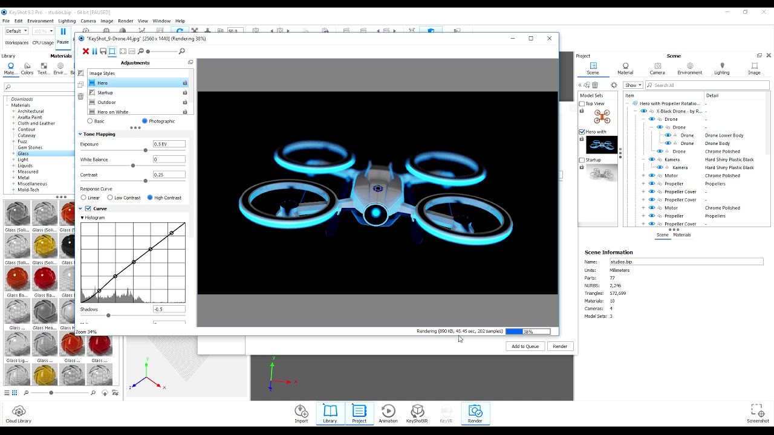The width and height of the screenshot is (774, 435).
Task: Toggle the region render icon in output toolbar
Action: [112, 51]
